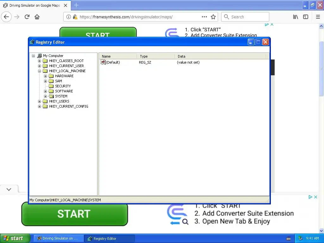Click the registry path in the status bar
The image size is (324, 243).
tap(65, 200)
